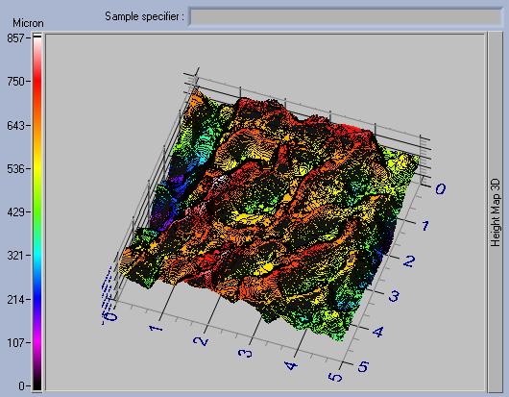This screenshot has height=397, width=509.
Task: Click the 321 scale label
Action: 15,256
